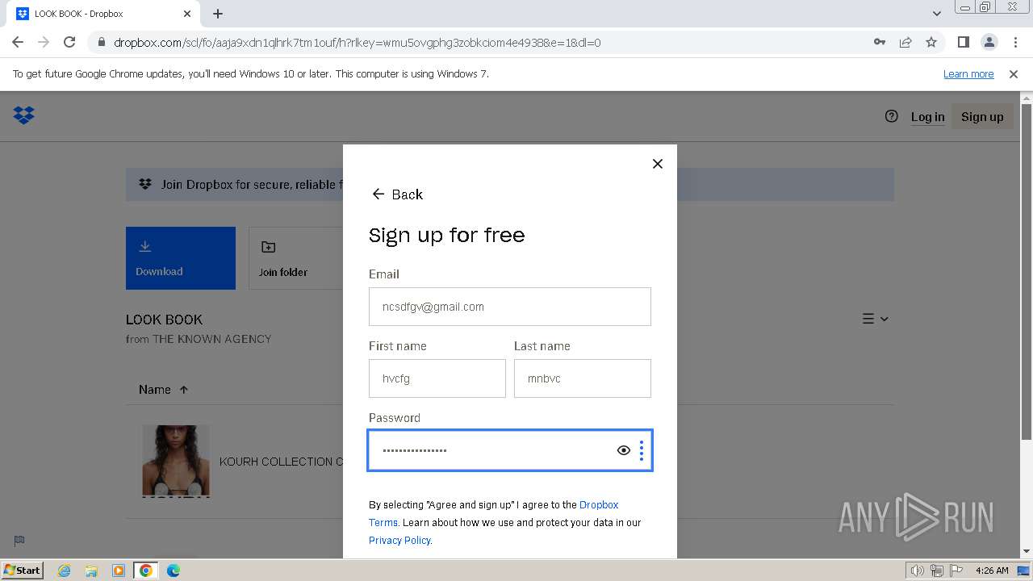The image size is (1033, 581).
Task: Toggle the Chrome side panel icon
Action: (963, 42)
